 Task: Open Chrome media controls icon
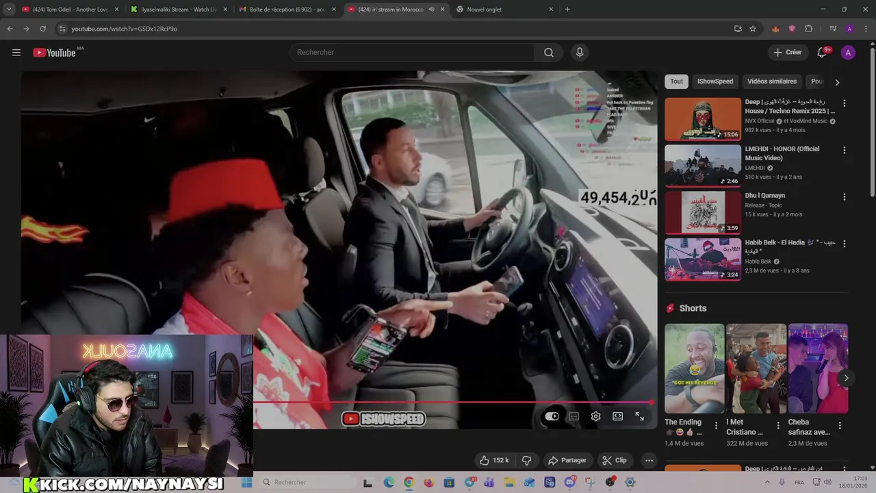[833, 29]
